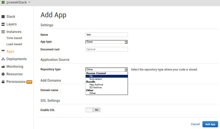Click the Add Domains section heading
The image size is (220, 129).
point(51,81)
